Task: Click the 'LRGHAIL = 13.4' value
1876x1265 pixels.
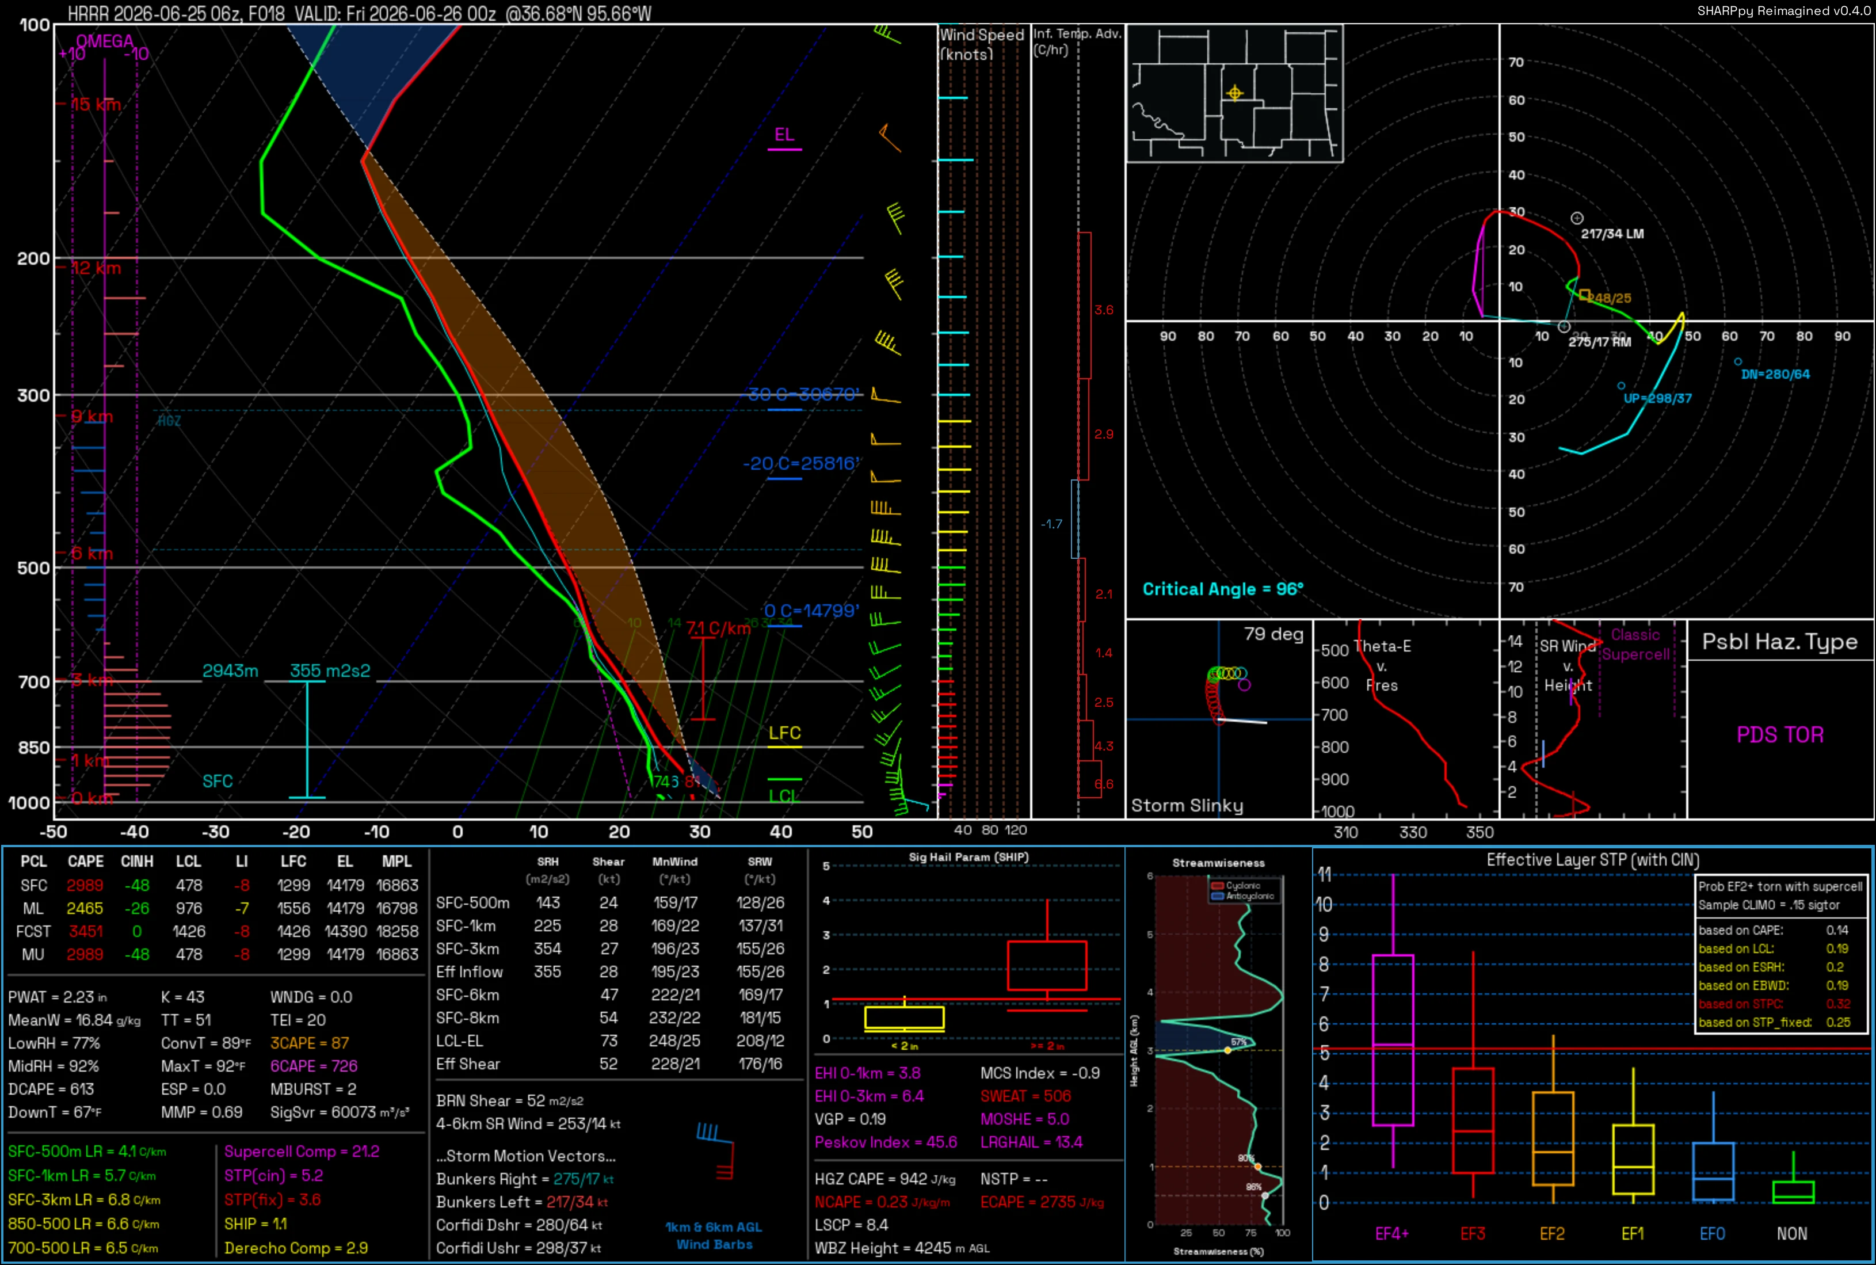Action: coord(1032,1142)
